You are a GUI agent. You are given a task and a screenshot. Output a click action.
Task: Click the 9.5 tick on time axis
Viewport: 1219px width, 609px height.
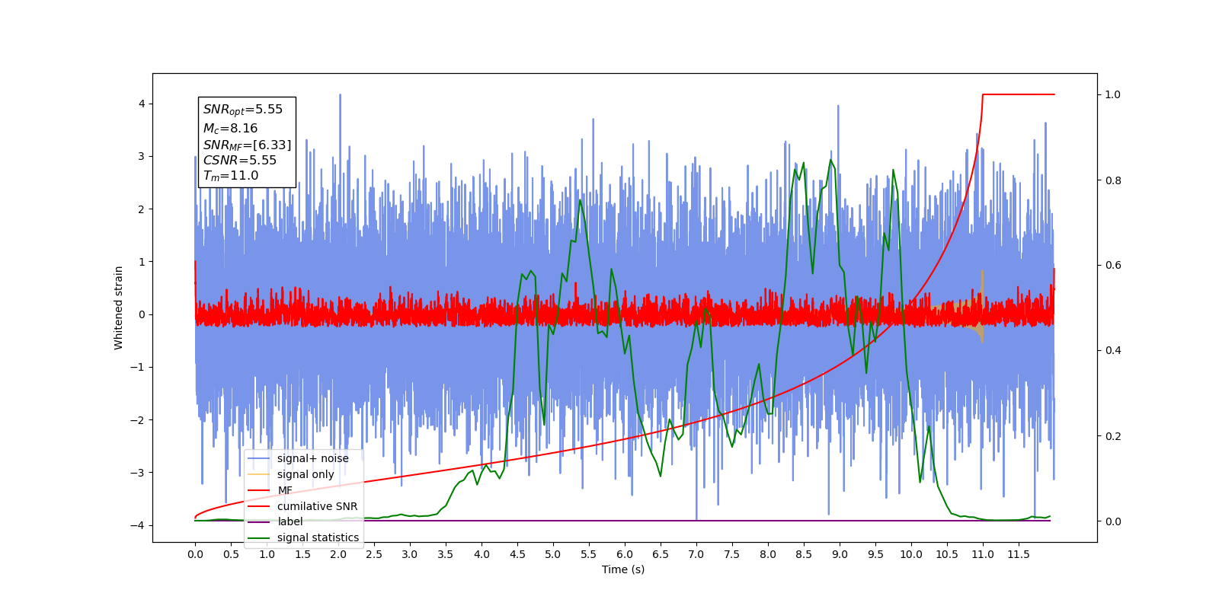point(875,554)
